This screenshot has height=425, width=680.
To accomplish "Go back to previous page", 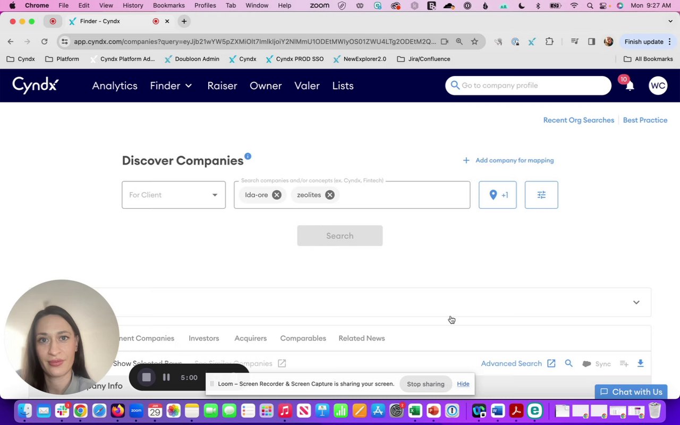I will [x=11, y=41].
